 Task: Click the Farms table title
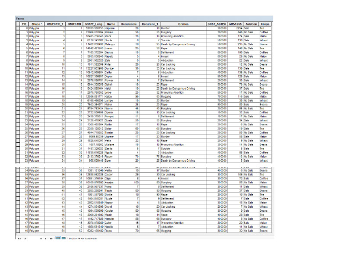coord(20,19)
